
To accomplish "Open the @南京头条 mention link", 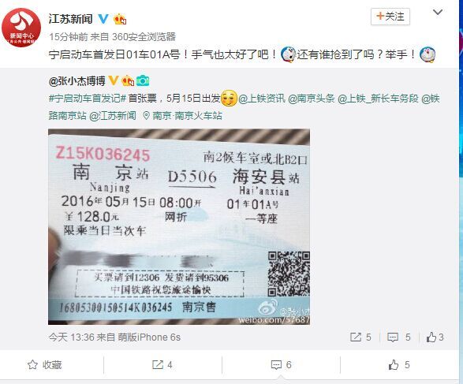I will (312, 99).
